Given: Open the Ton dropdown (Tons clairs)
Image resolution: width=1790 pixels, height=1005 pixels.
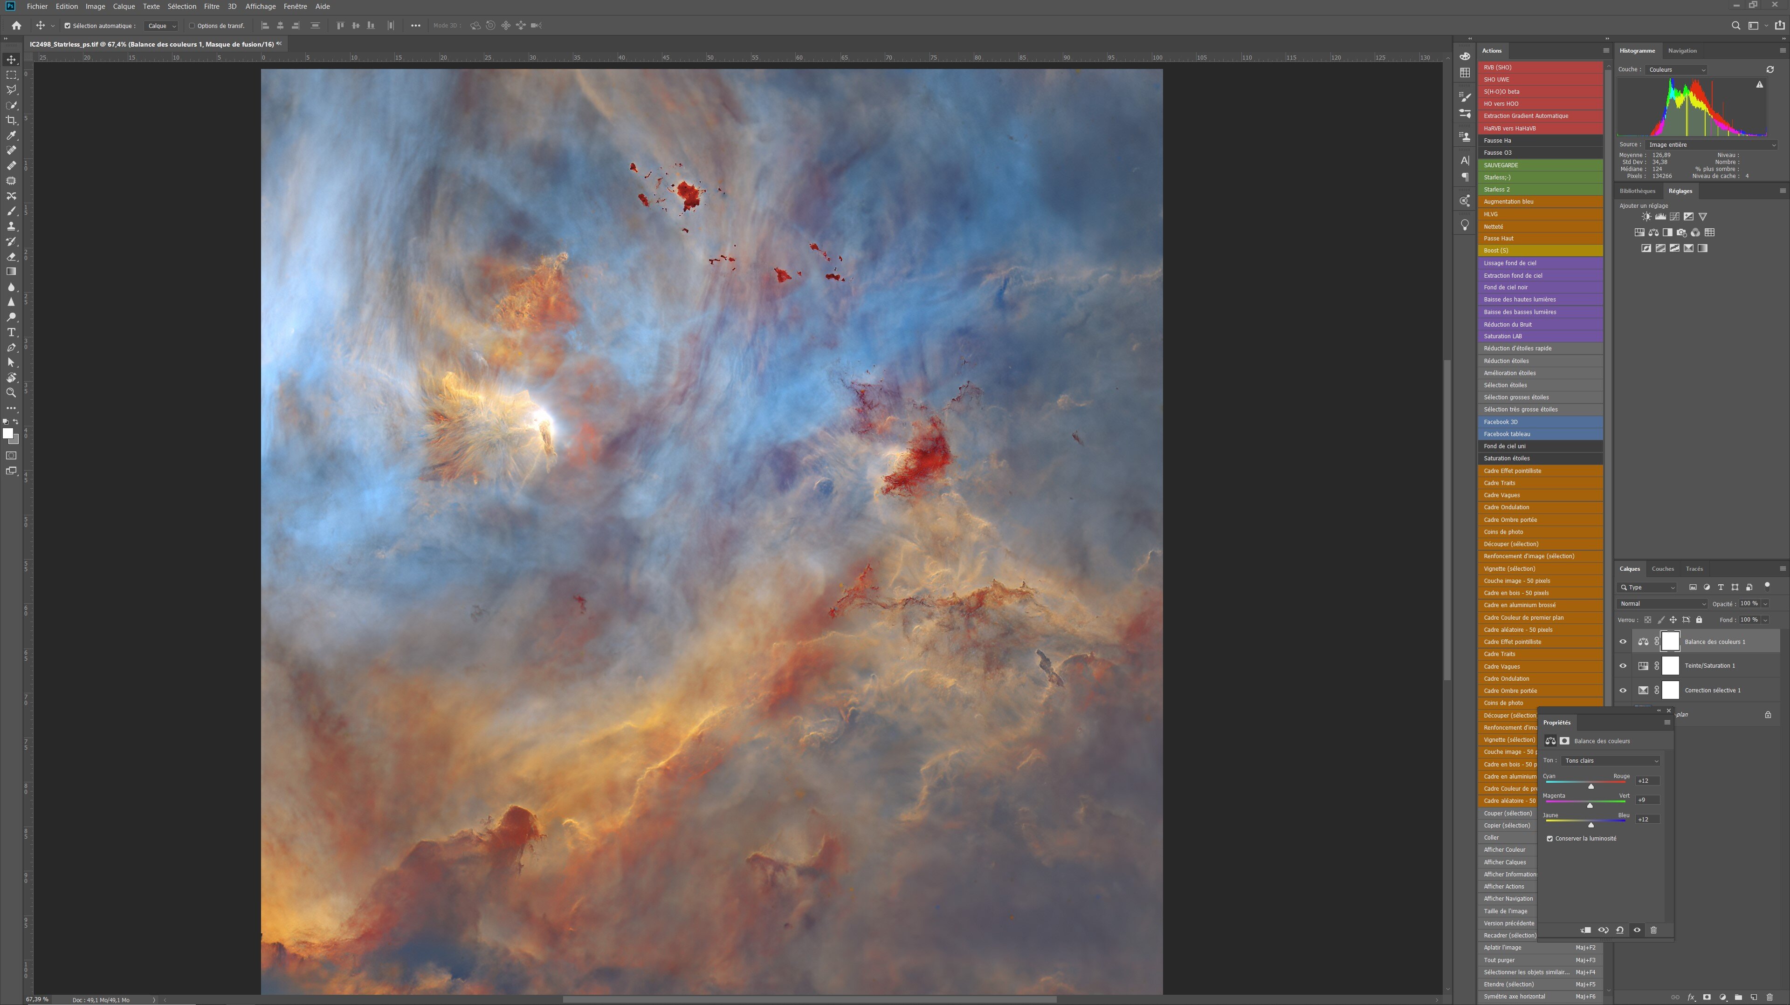Looking at the screenshot, I should pos(1611,760).
